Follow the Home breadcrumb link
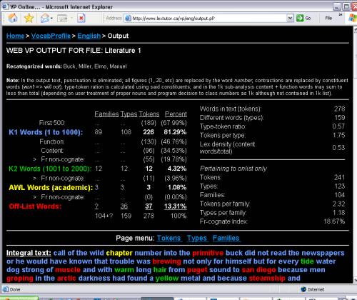357x300 pixels. tap(15, 36)
